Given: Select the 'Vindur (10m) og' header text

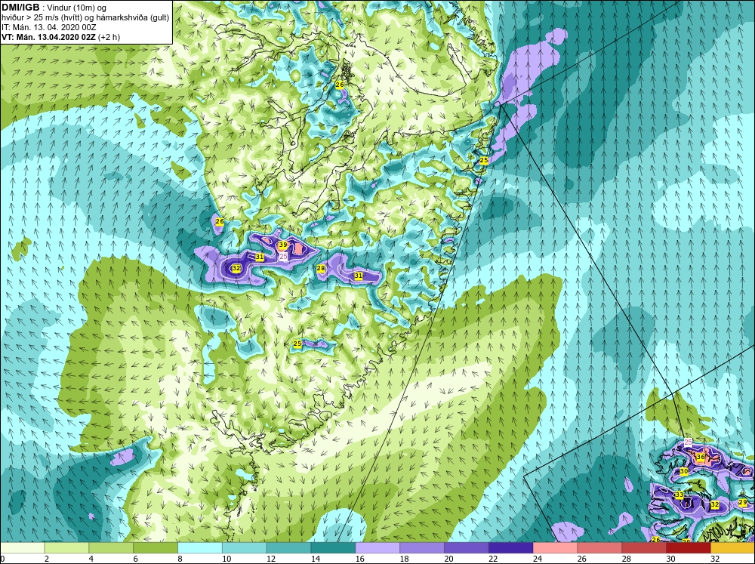Looking at the screenshot, I should (x=77, y=8).
